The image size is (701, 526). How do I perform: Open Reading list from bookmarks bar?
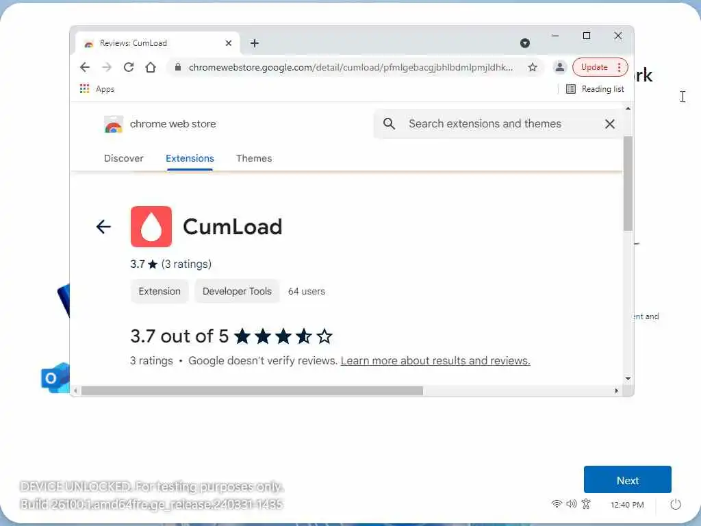[x=595, y=89]
